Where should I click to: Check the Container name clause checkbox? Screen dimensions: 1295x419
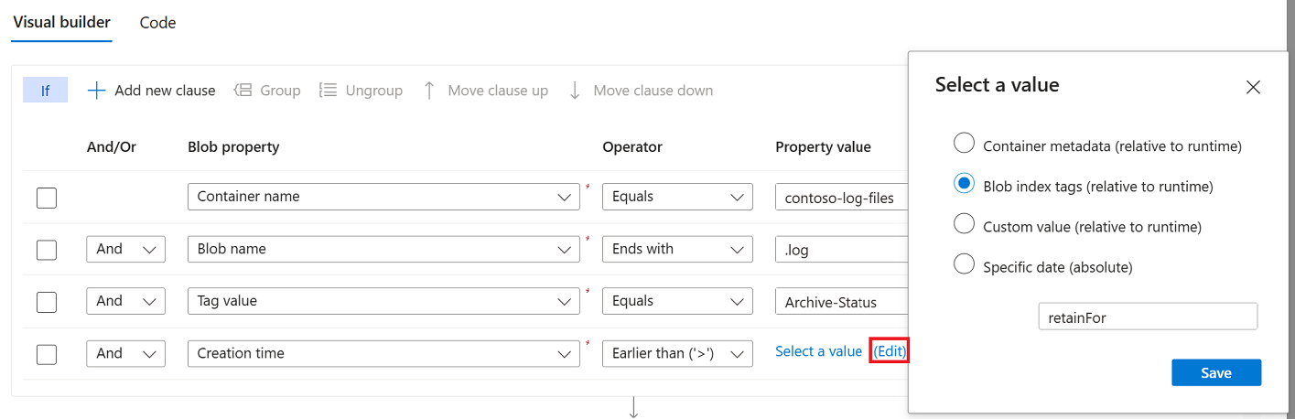click(47, 198)
